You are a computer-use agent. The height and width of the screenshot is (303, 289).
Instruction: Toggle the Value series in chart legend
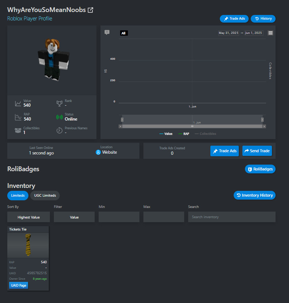coord(166,134)
